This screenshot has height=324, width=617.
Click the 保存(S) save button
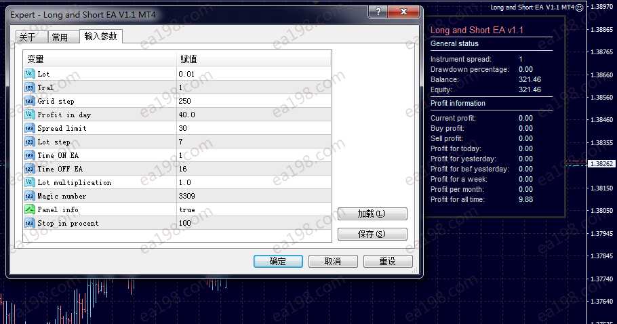click(372, 234)
